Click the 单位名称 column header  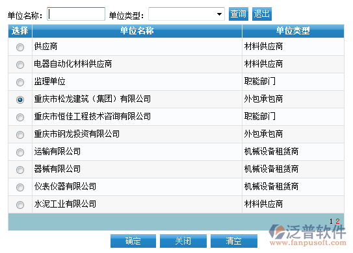(x=137, y=30)
